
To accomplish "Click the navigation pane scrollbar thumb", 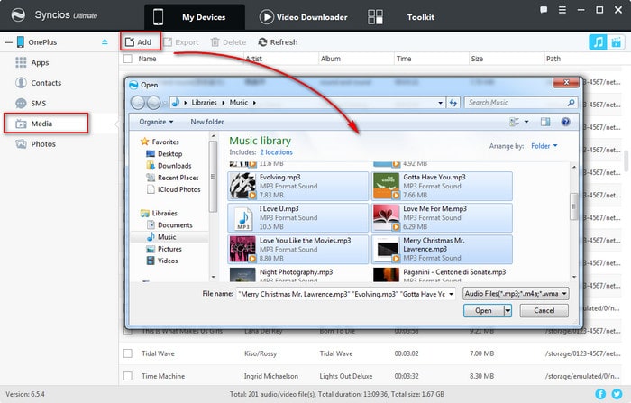I will [213, 177].
